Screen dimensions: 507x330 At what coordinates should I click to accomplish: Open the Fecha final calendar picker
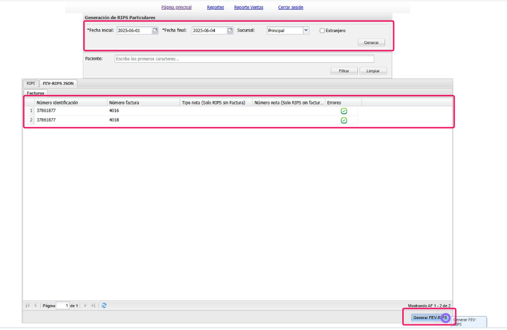click(x=230, y=30)
